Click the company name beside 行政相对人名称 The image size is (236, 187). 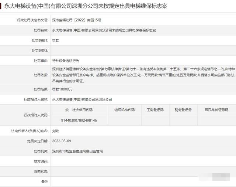click(82, 99)
